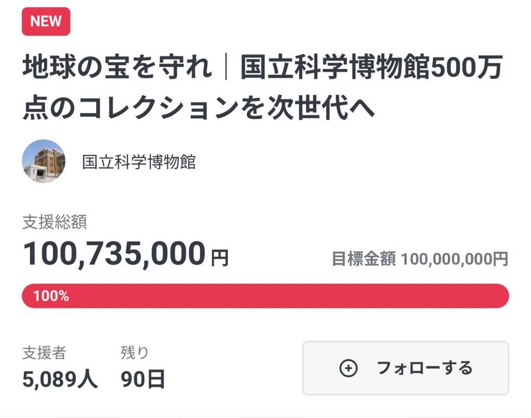Click the red NEW badge

[x=46, y=21]
